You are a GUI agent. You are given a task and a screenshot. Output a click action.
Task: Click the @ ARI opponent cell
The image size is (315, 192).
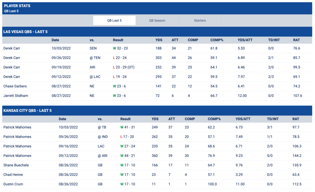coord(102,156)
